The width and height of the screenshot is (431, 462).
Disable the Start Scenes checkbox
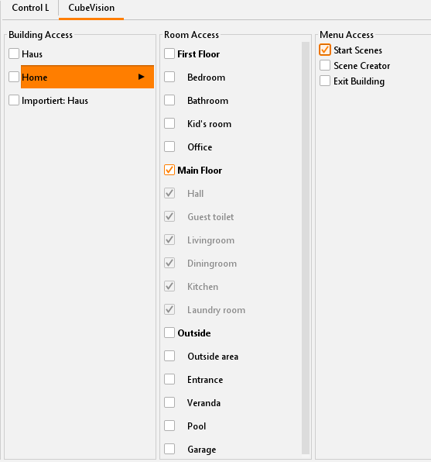325,50
